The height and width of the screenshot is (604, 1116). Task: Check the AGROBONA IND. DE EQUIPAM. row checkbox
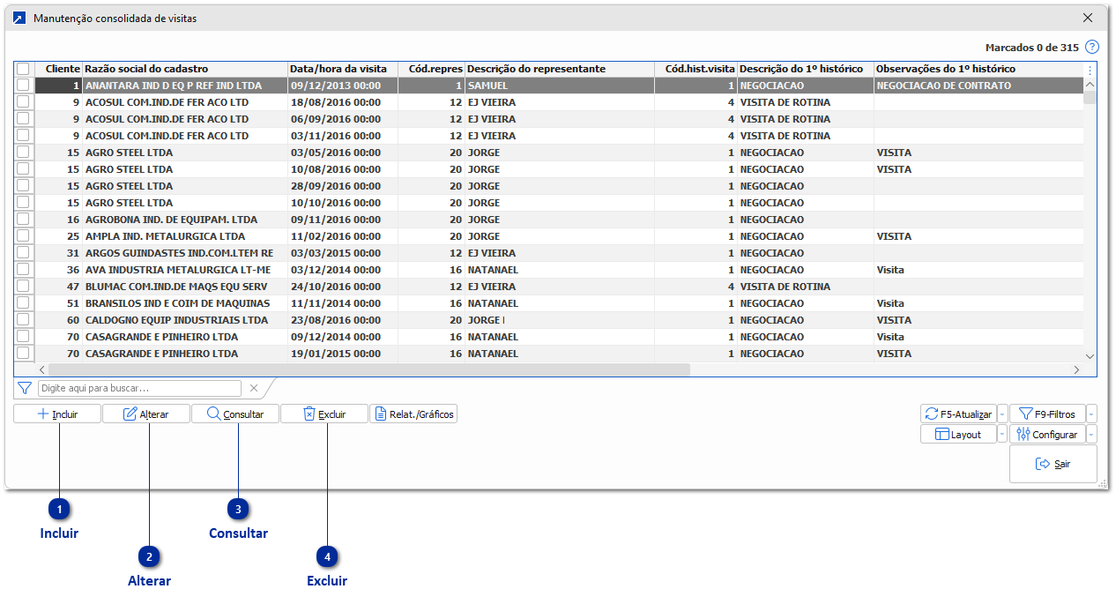tap(23, 220)
